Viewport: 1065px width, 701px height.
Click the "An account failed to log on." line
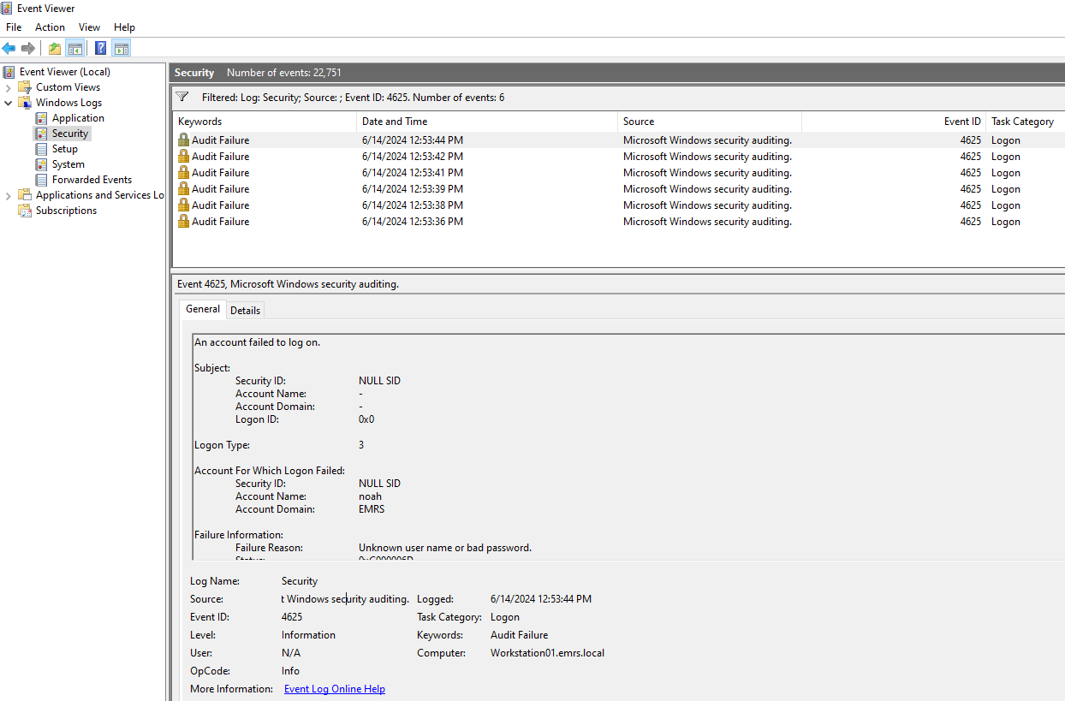coord(258,342)
